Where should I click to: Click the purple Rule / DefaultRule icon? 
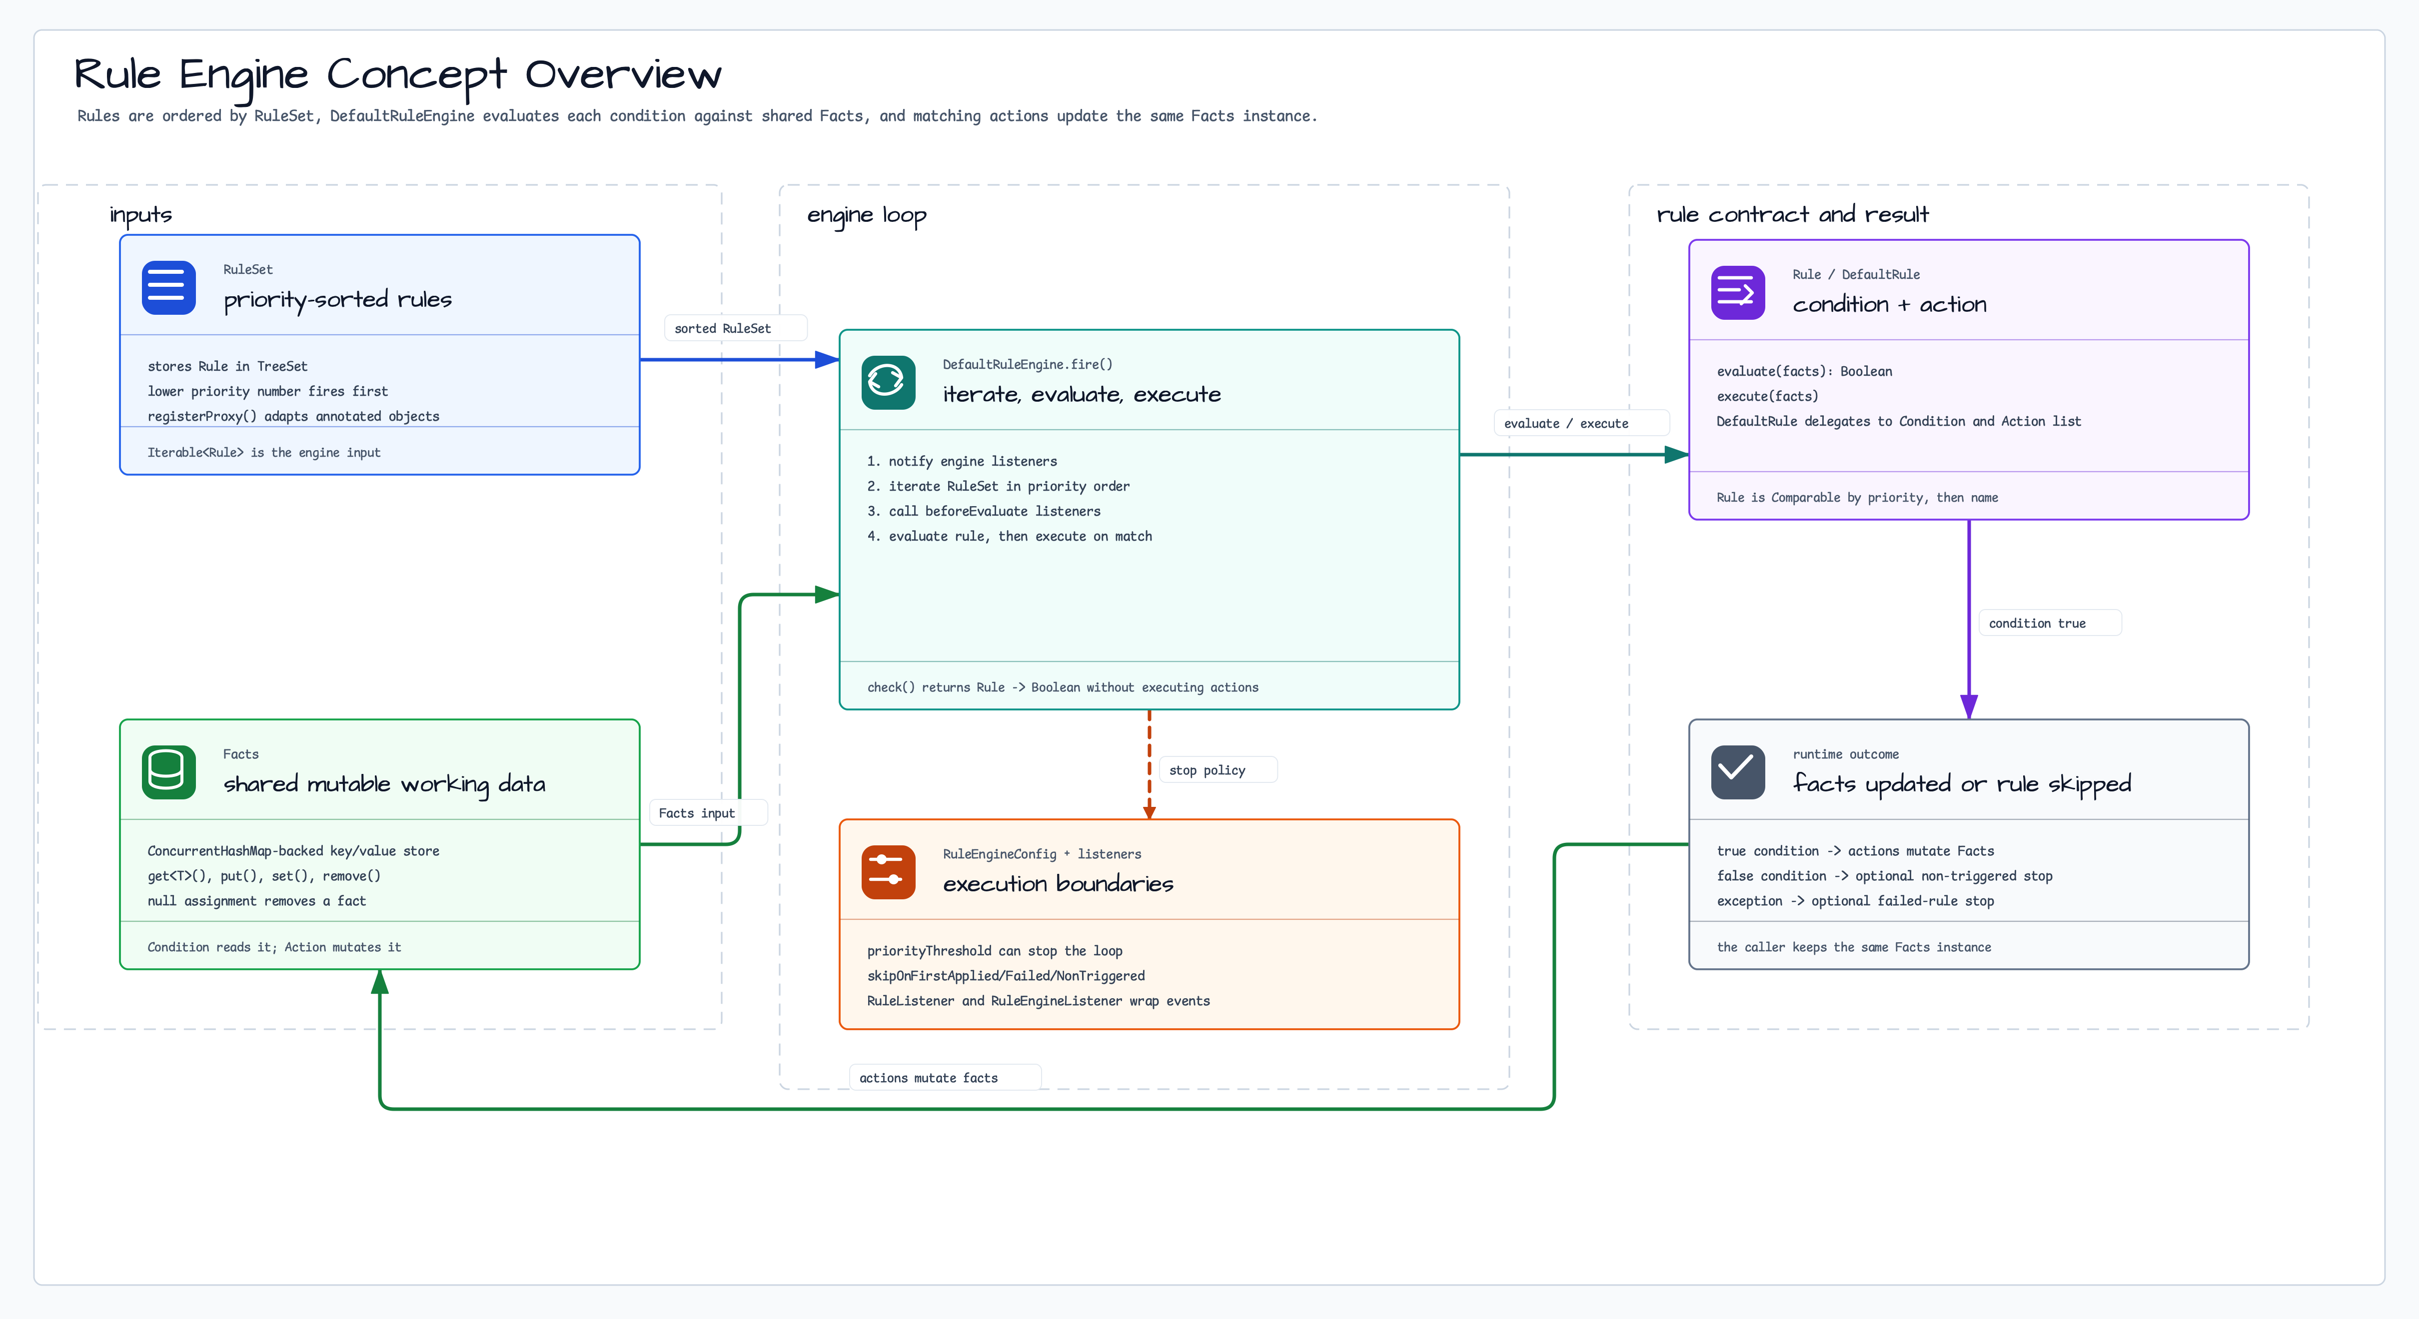coord(1738,293)
